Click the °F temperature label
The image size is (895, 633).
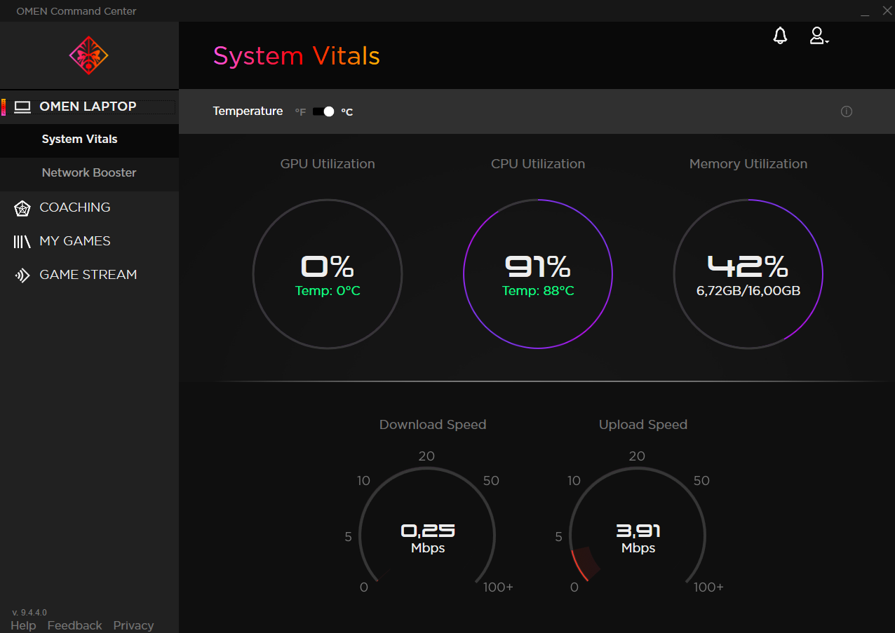point(300,112)
